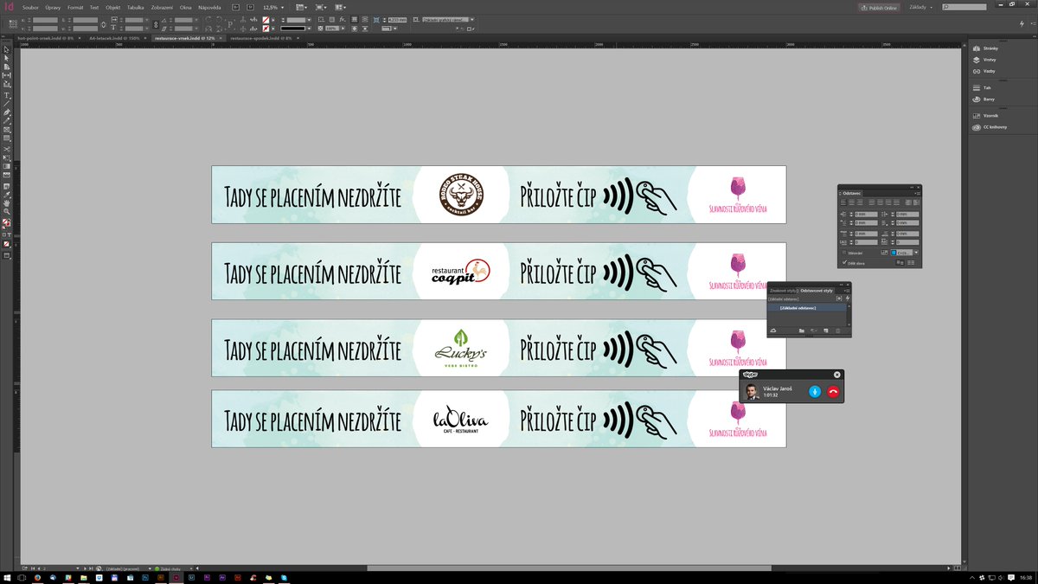Image resolution: width=1038 pixels, height=584 pixels.
Task: Switch to Znakové styly tab
Action: tap(783, 291)
